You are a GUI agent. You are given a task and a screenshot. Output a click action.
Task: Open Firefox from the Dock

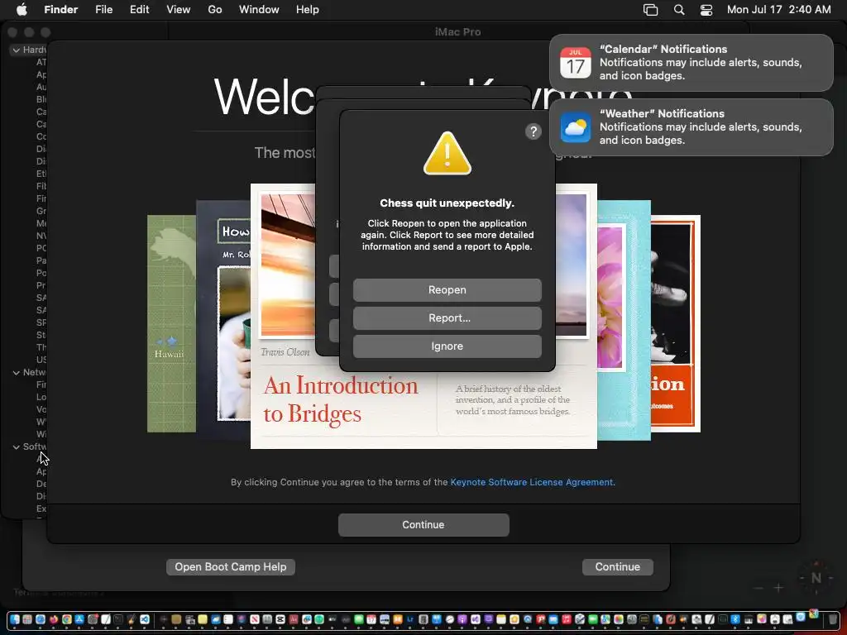(54, 619)
